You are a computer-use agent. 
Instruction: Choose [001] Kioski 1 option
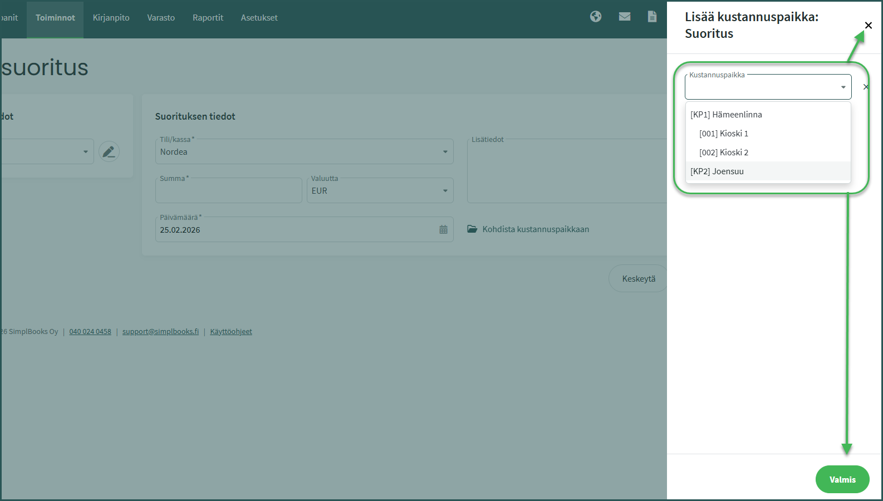click(723, 134)
